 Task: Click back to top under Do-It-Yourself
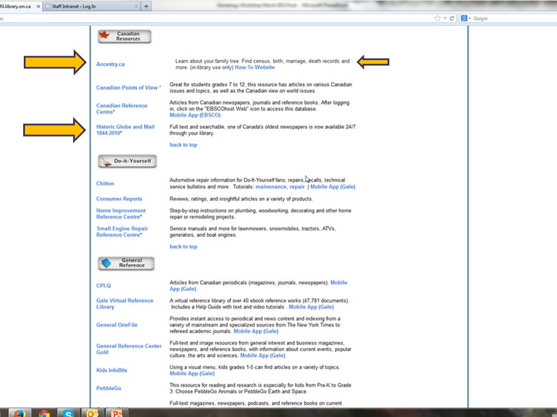pos(183,247)
